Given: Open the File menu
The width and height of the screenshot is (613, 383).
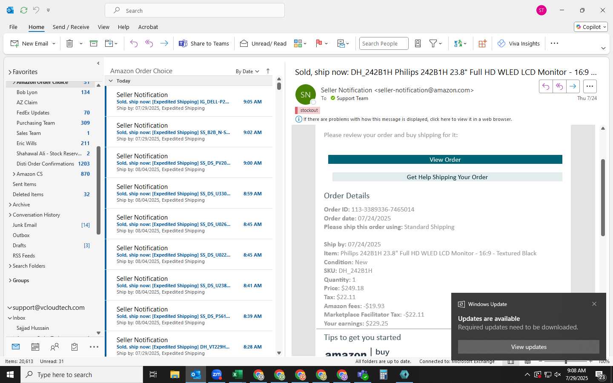Looking at the screenshot, I should [13, 27].
